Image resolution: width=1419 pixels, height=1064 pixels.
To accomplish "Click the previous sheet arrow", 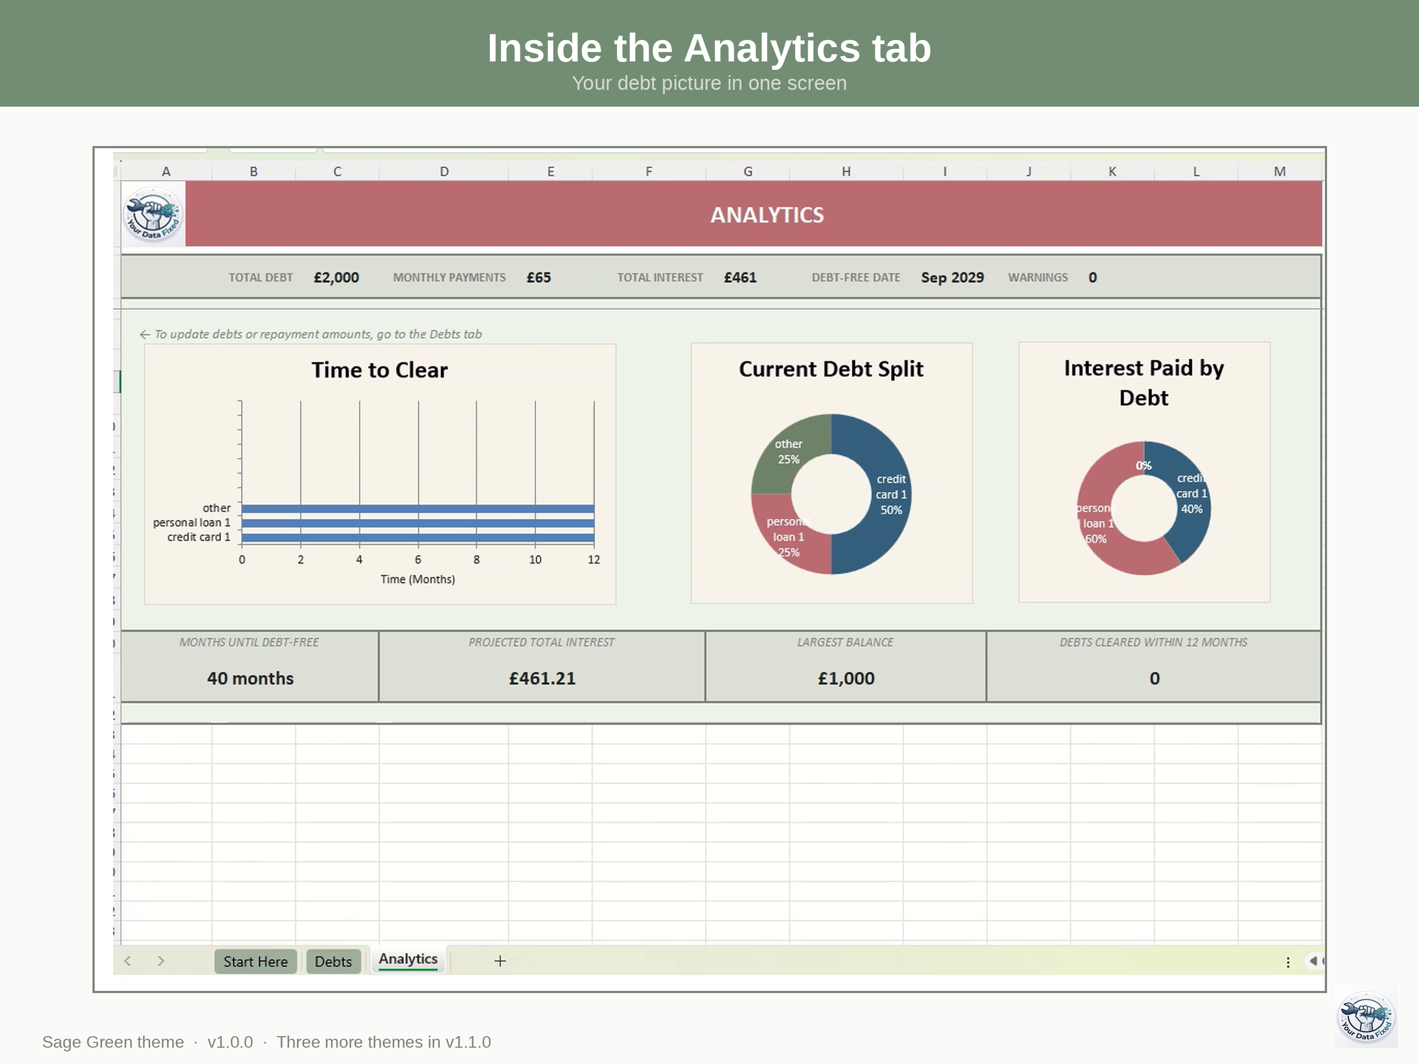I will pos(128,961).
